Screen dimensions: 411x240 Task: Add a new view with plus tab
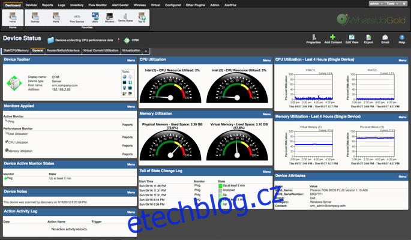pos(146,51)
